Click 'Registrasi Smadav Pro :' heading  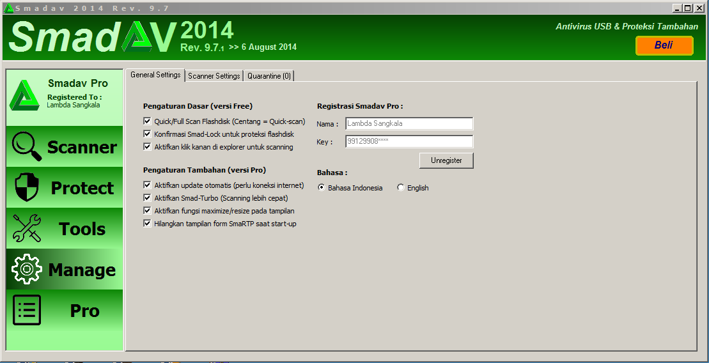coord(360,106)
